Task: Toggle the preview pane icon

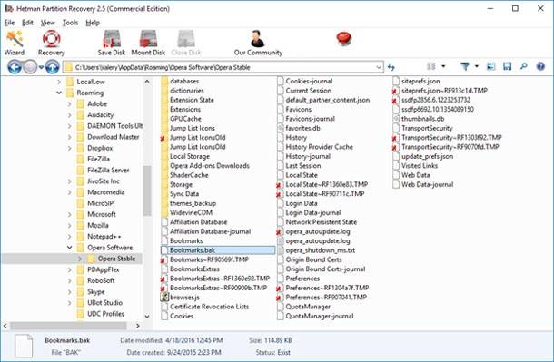Action: pyautogui.click(x=490, y=66)
